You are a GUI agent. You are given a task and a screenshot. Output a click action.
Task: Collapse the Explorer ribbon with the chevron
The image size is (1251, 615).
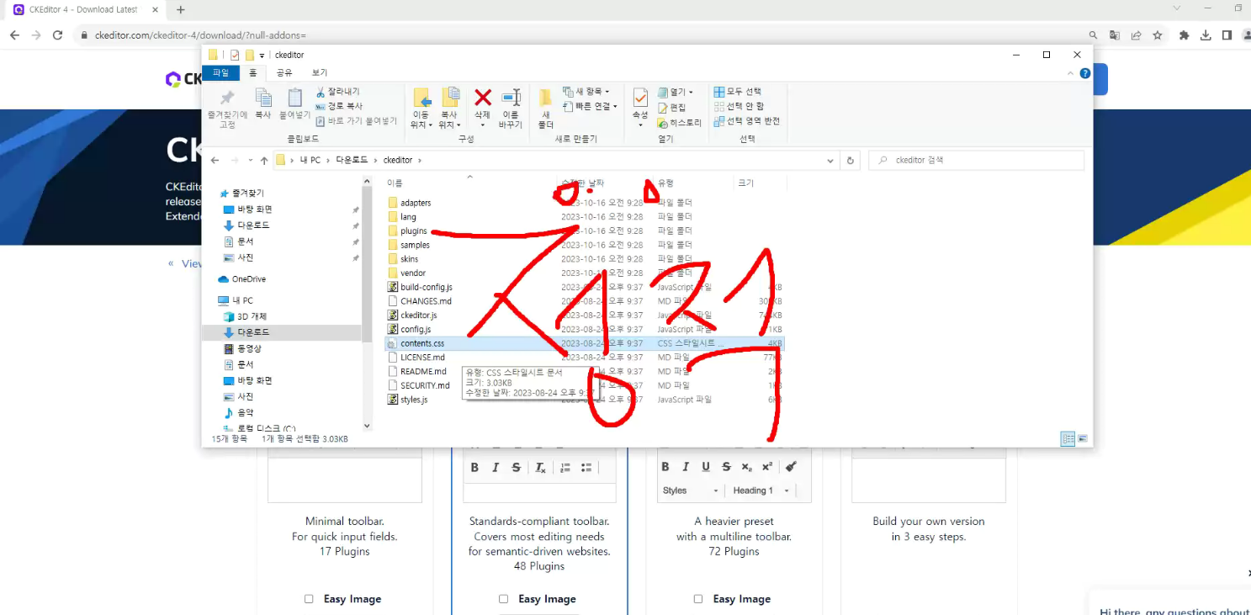point(1071,73)
